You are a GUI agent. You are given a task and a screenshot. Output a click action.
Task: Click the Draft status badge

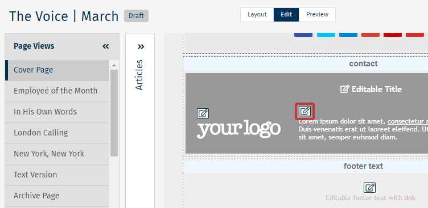(x=136, y=16)
